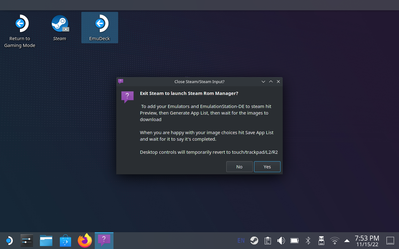The height and width of the screenshot is (249, 399).
Task: Select the question dialog entry in the taskbar
Action: point(104,240)
